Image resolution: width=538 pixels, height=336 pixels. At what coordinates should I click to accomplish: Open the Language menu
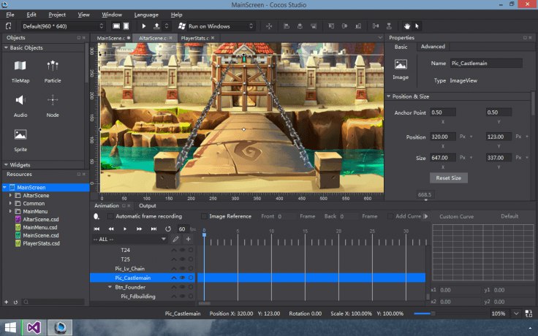pos(146,15)
